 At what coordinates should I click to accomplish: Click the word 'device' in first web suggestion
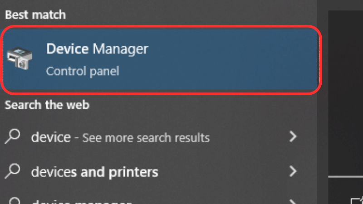tap(51, 137)
